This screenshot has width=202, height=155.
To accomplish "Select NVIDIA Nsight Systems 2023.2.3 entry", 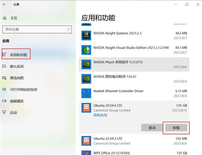I will click(134, 35).
